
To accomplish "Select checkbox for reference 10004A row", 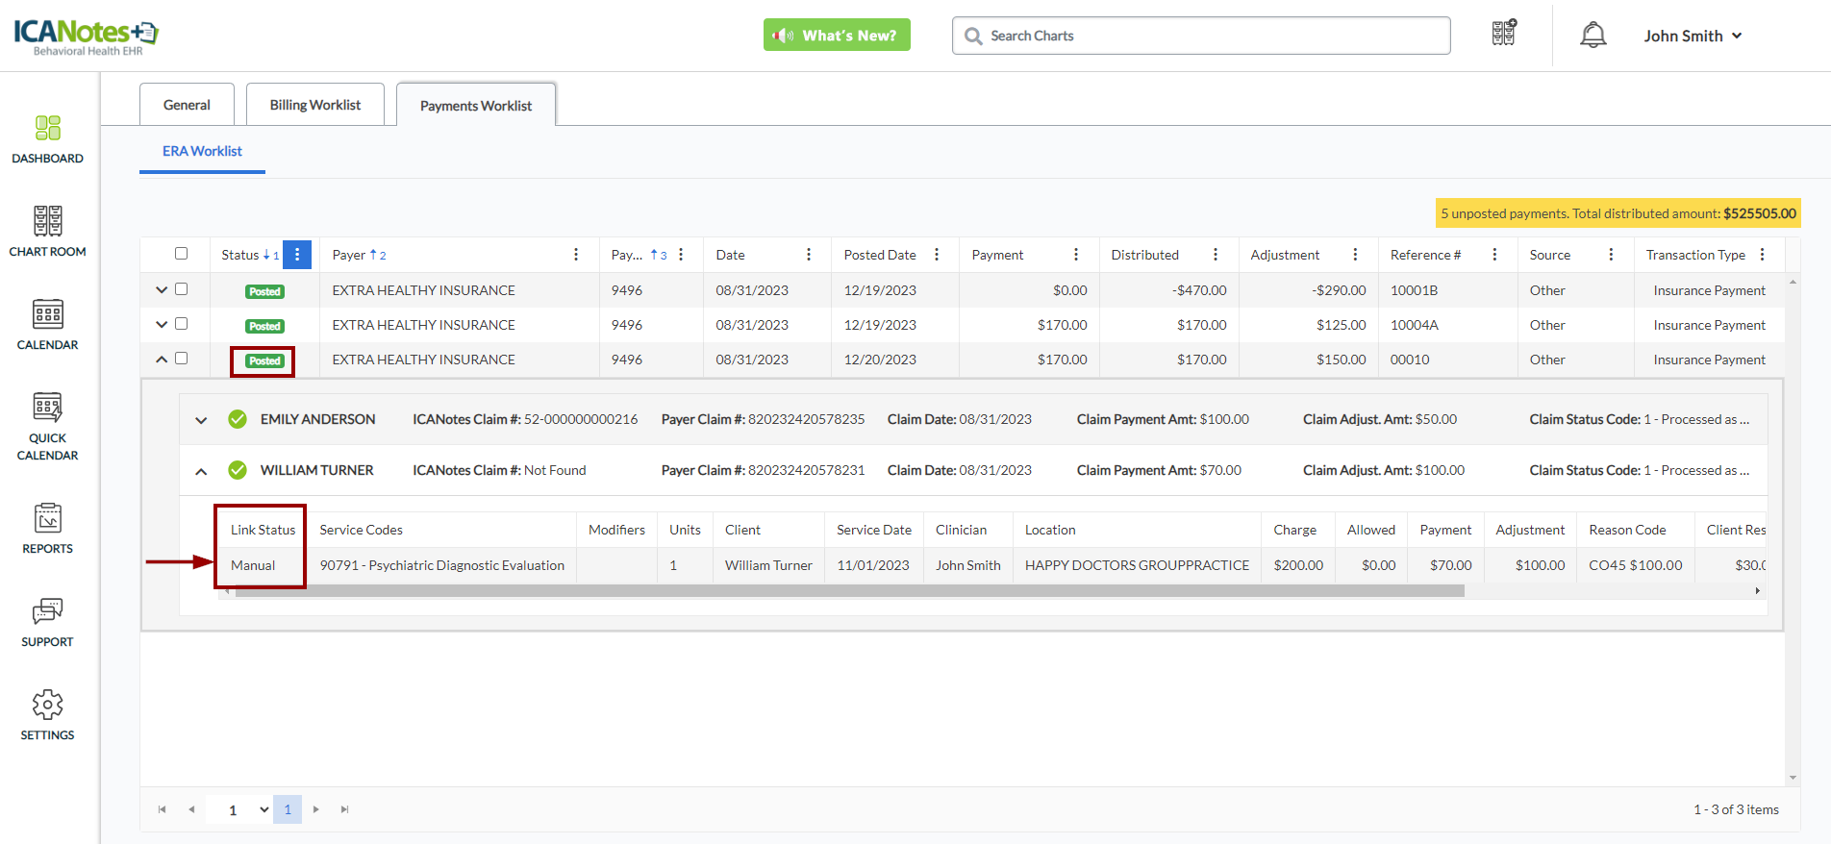I will [181, 324].
